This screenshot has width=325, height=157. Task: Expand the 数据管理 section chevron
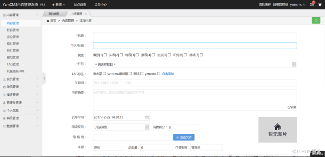(x=37, y=126)
